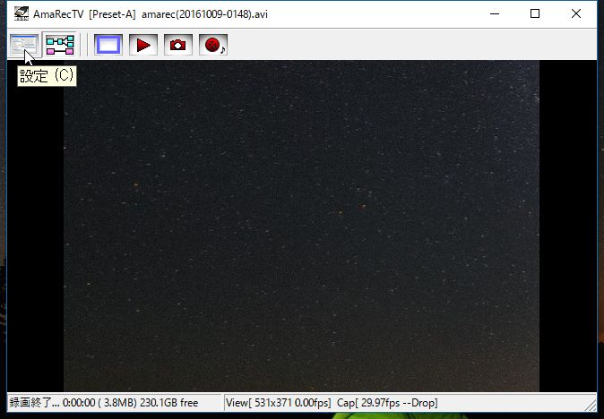Take a snapshot with the camera icon

coord(178,45)
